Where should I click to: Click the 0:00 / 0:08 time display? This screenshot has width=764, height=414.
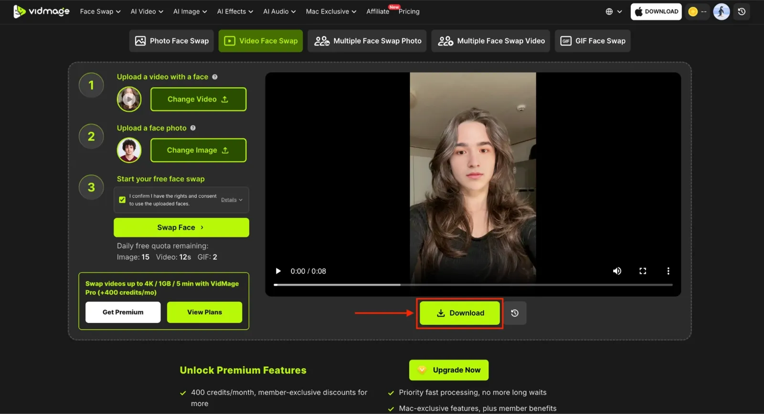click(x=308, y=271)
